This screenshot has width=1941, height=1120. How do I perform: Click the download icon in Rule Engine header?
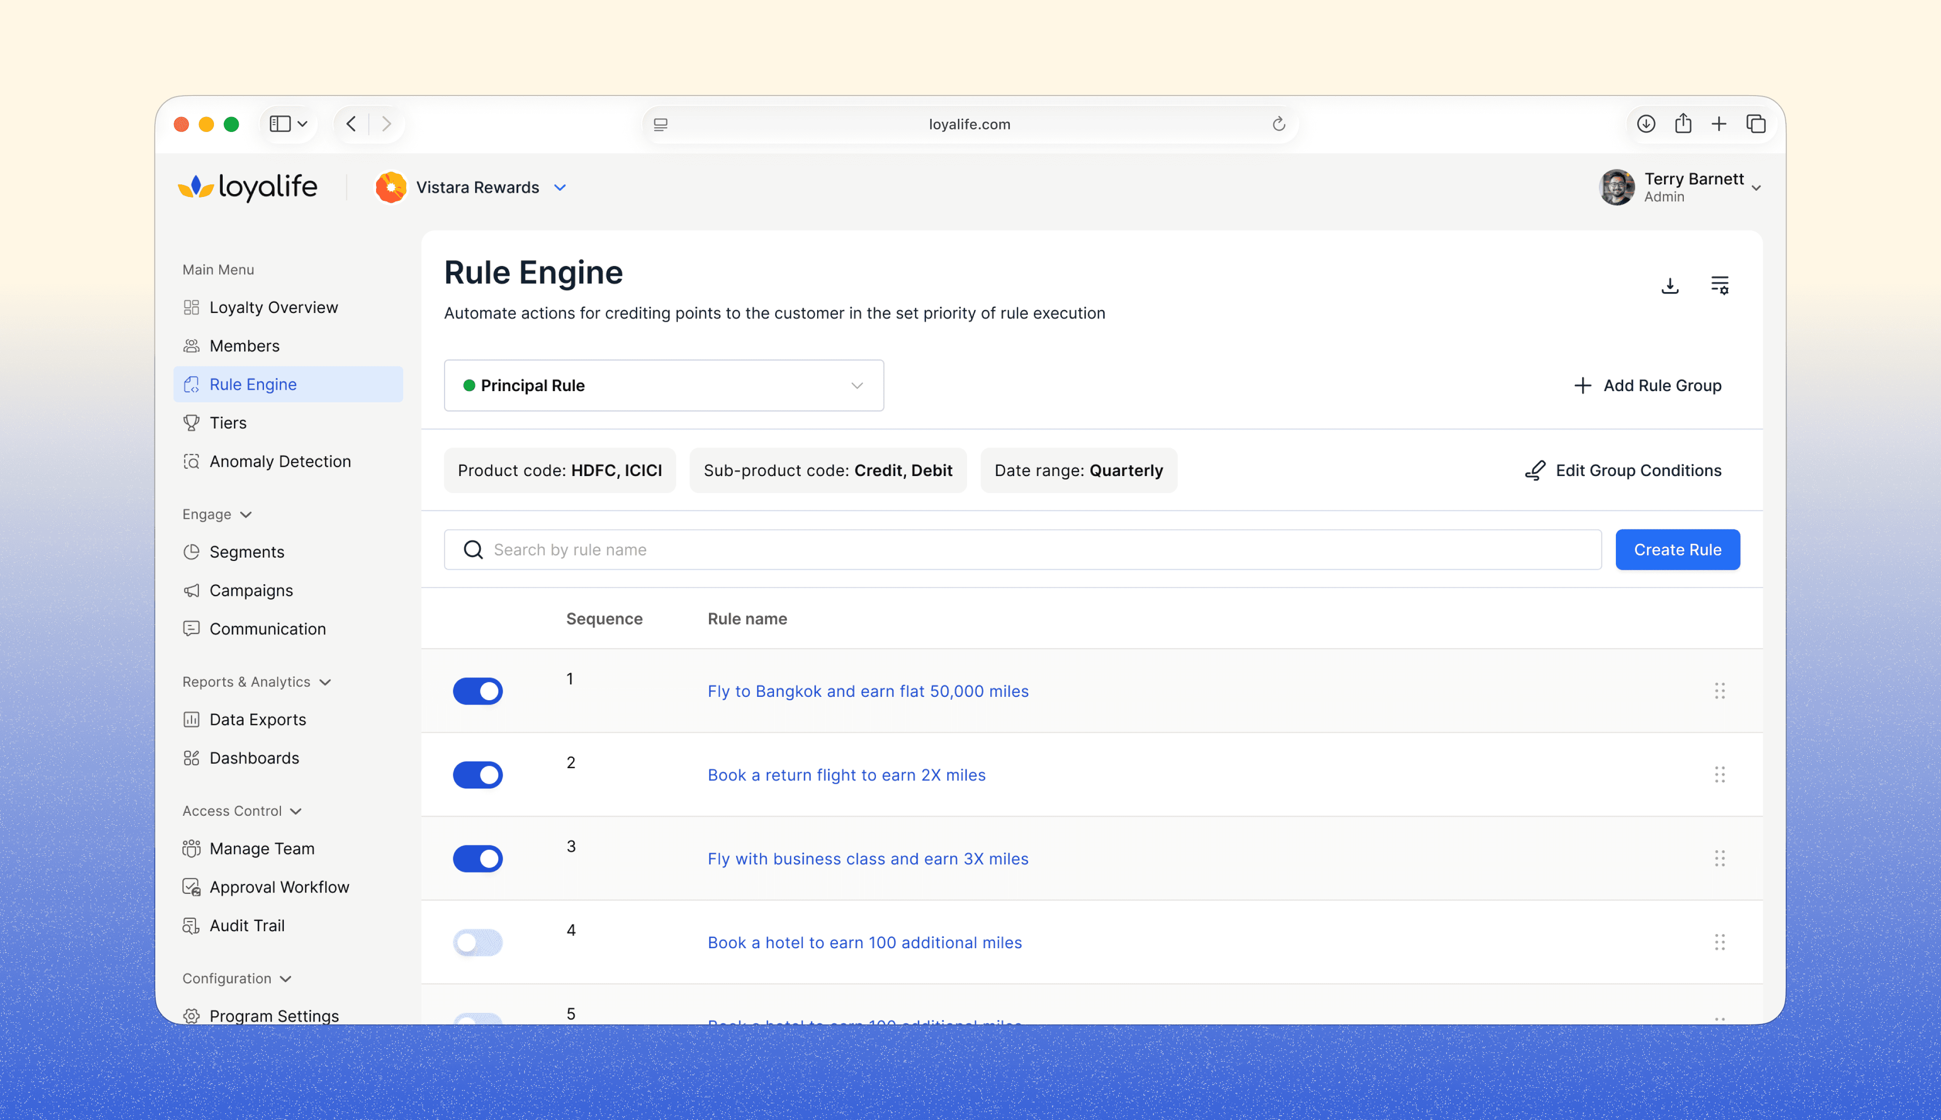pyautogui.click(x=1670, y=285)
